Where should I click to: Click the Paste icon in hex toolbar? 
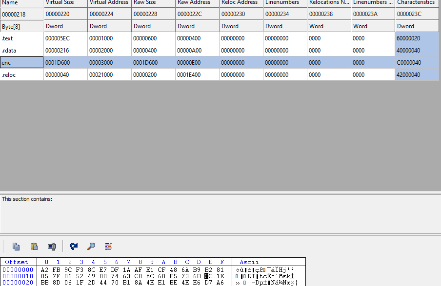pyautogui.click(x=34, y=246)
